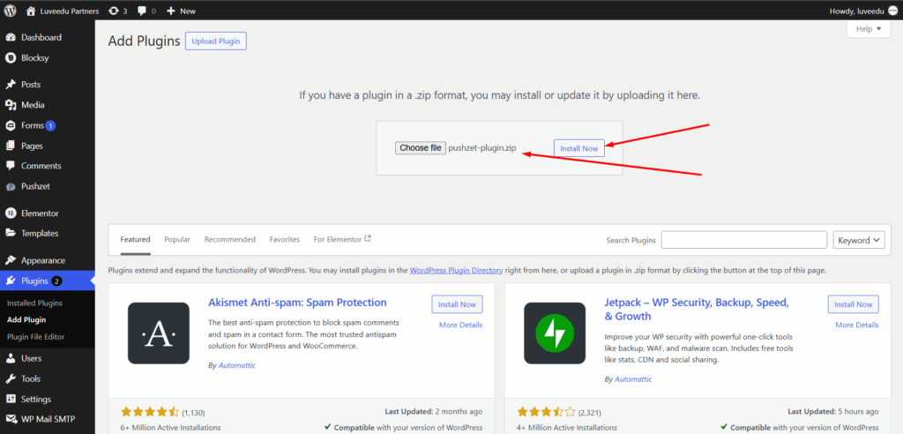The height and width of the screenshot is (434, 903).
Task: Expand the Help dropdown tab
Action: click(x=869, y=29)
